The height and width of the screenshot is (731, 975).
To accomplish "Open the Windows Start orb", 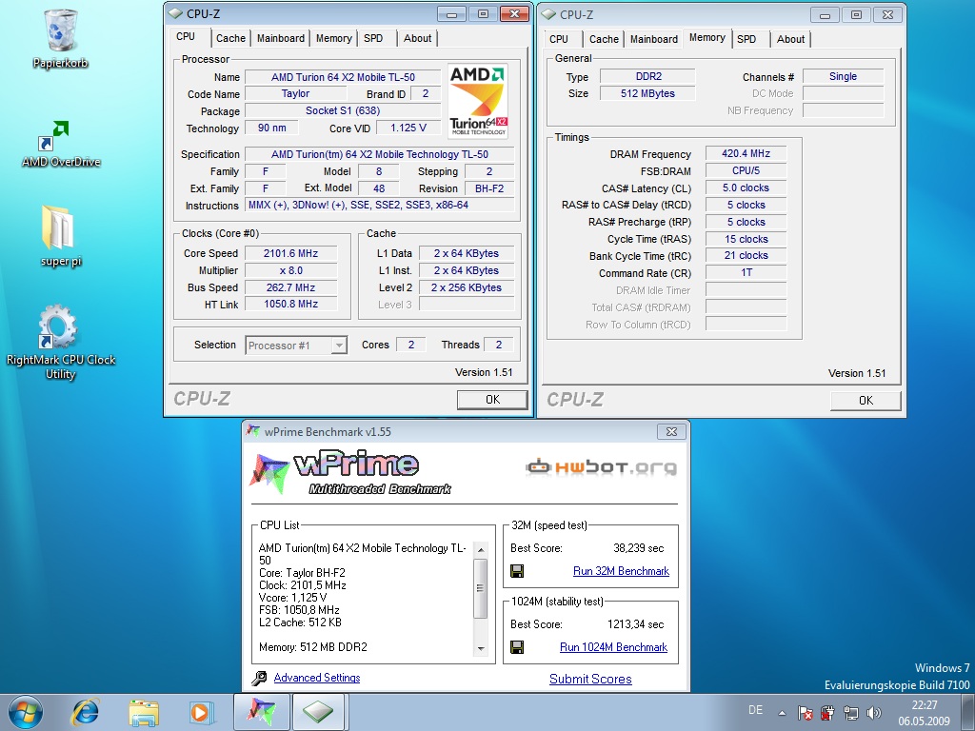I will point(26,712).
